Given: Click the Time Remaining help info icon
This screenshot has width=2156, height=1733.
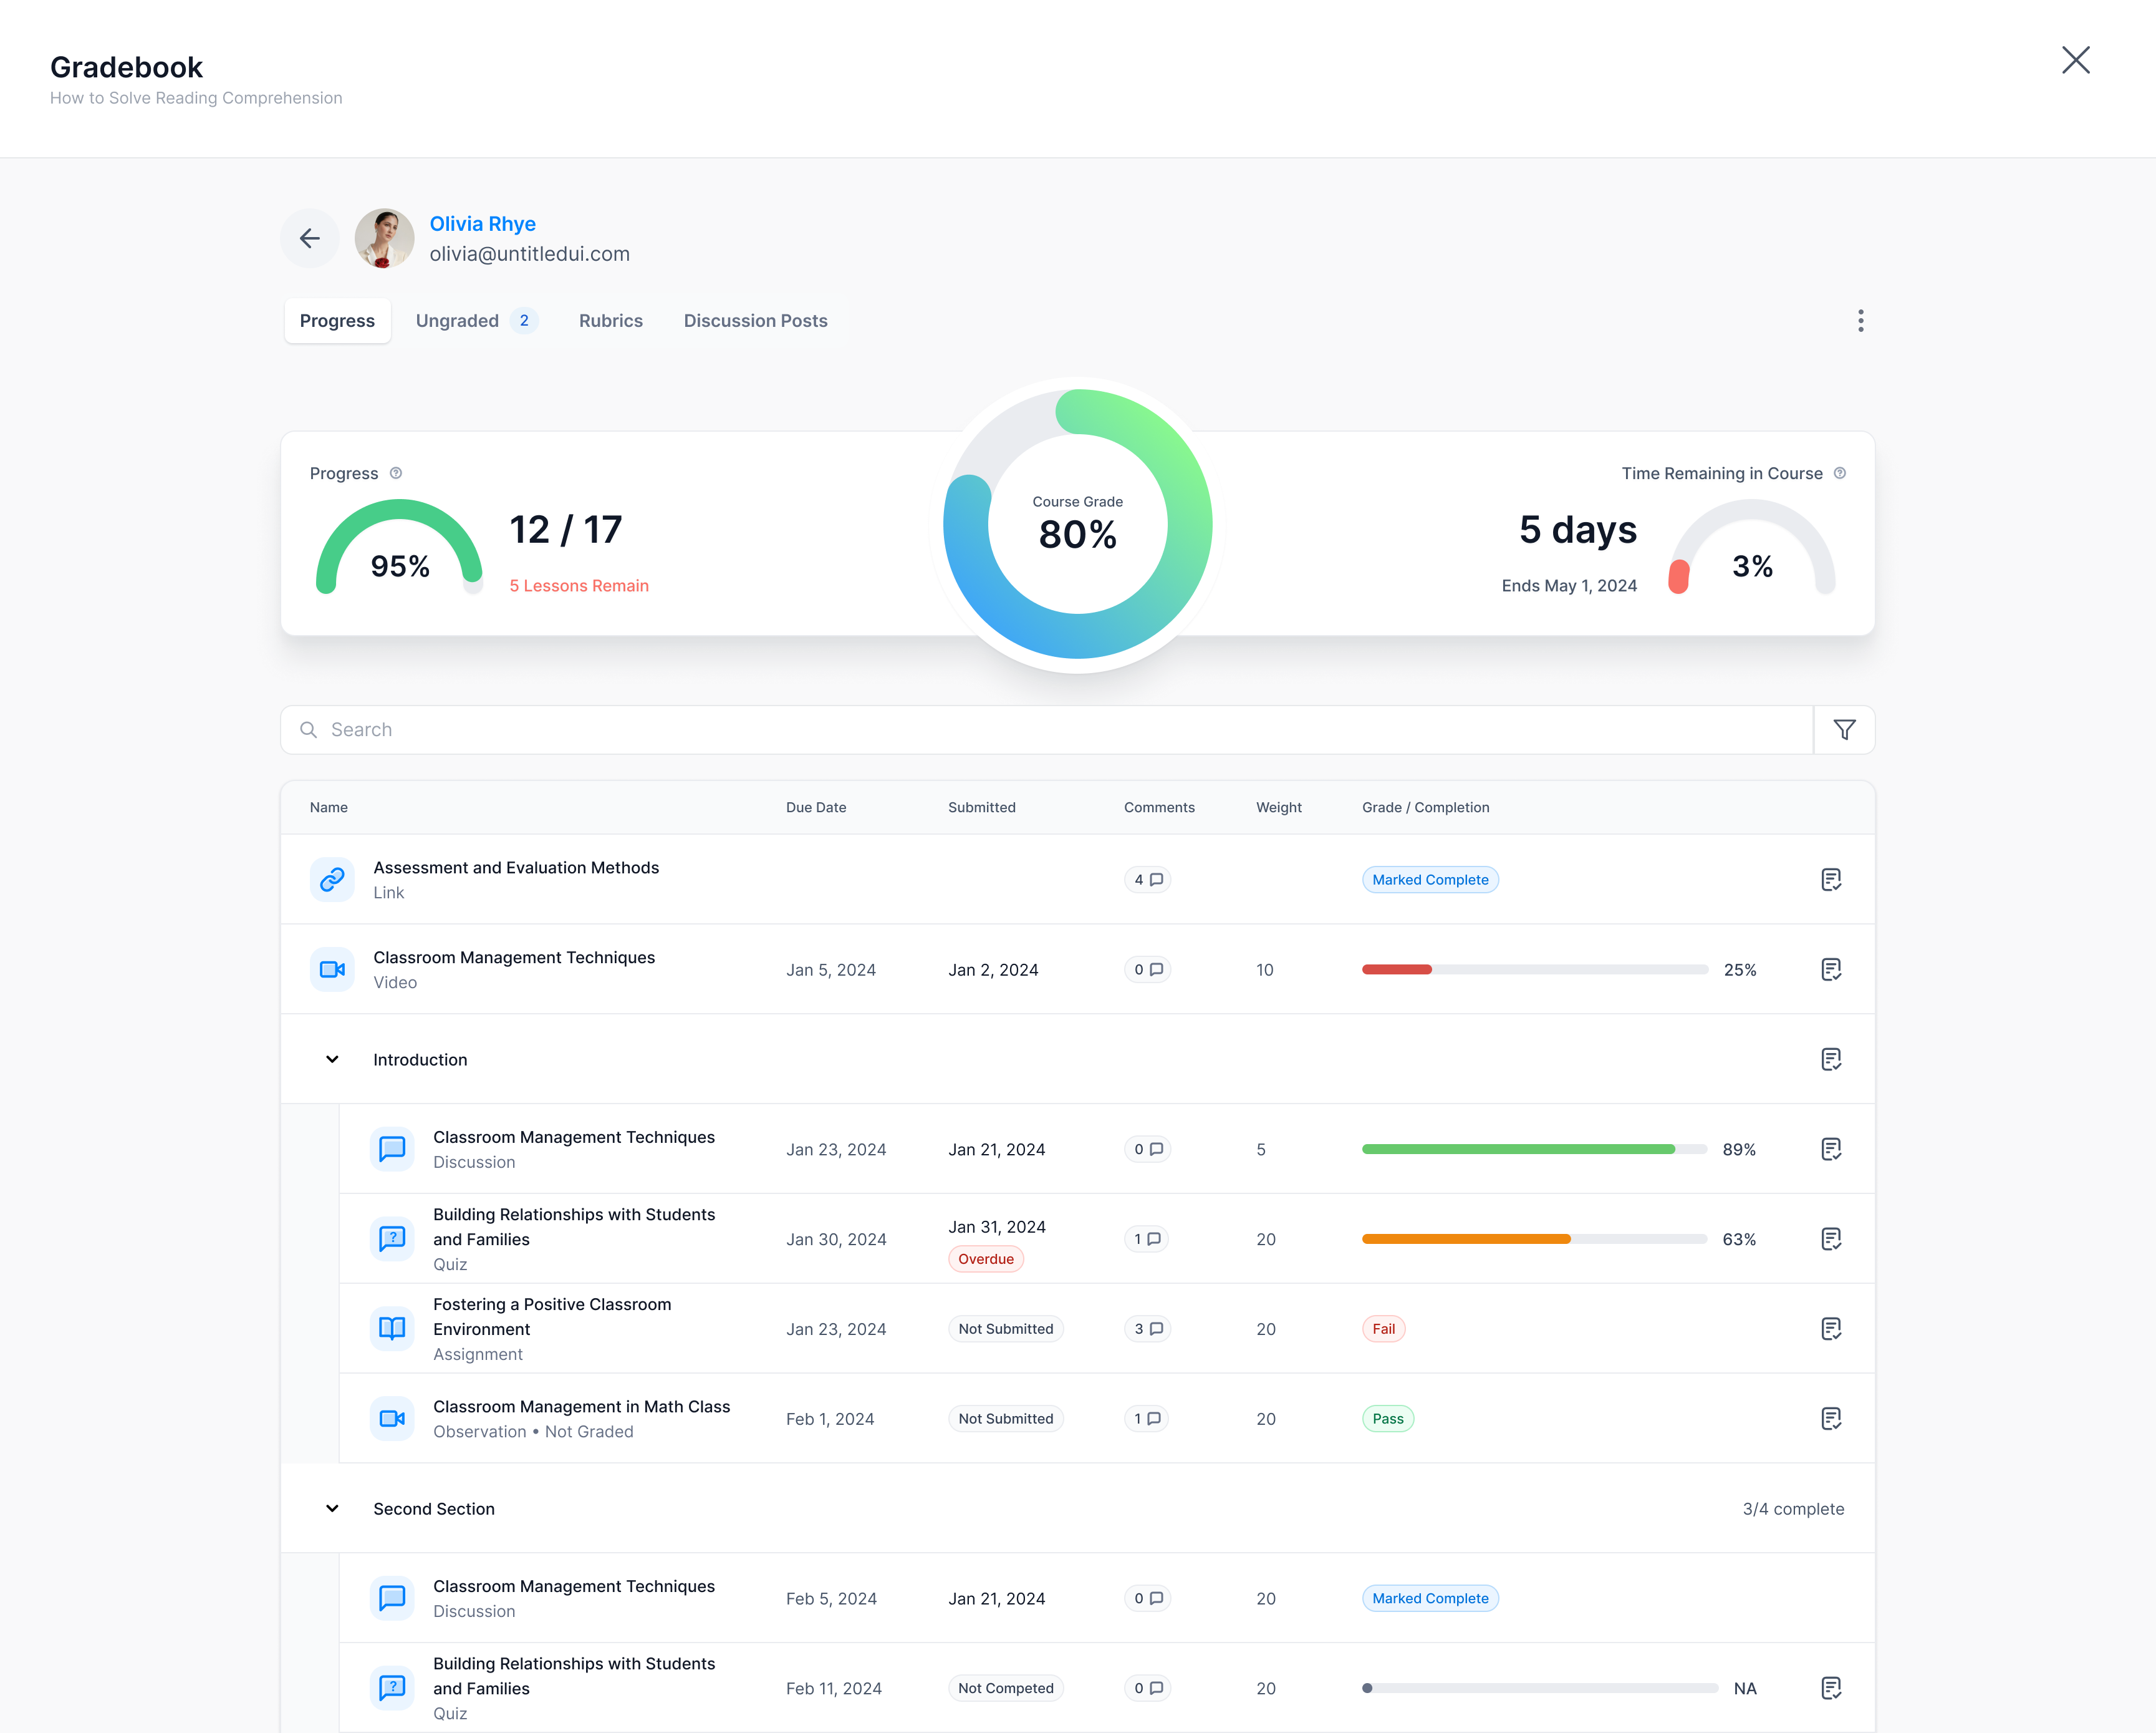Looking at the screenshot, I should 1840,473.
